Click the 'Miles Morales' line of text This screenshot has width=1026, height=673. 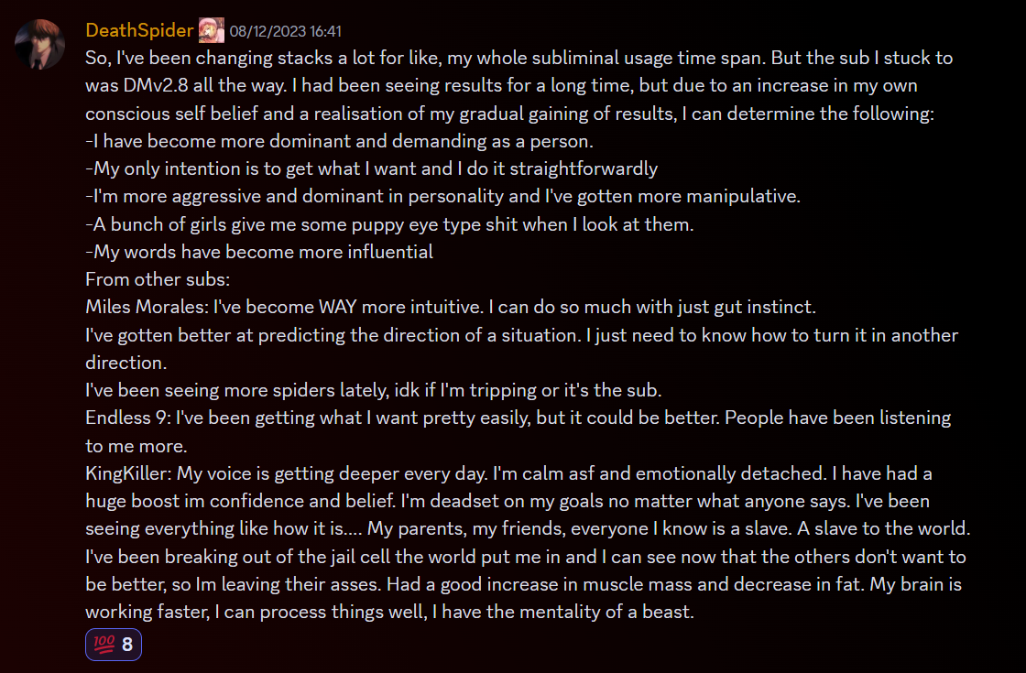(450, 307)
